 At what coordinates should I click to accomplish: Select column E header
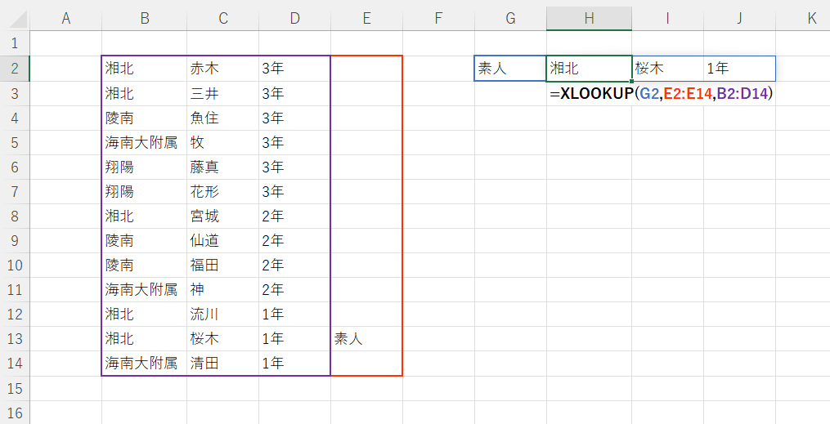click(x=366, y=19)
